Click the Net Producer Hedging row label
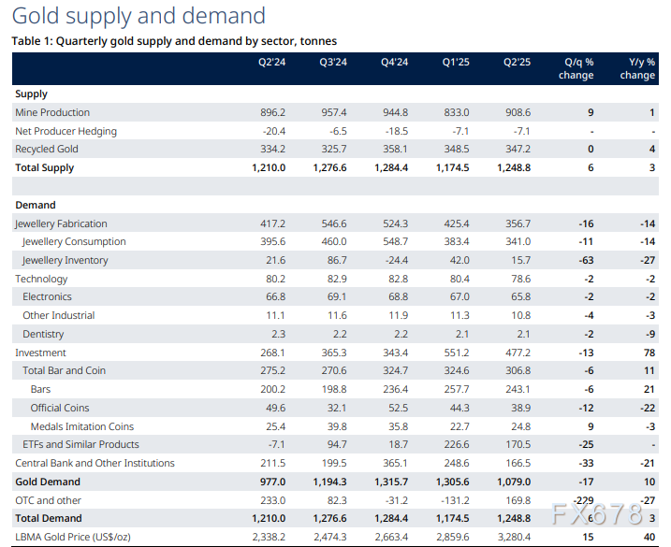This screenshot has height=547, width=671. tap(66, 131)
